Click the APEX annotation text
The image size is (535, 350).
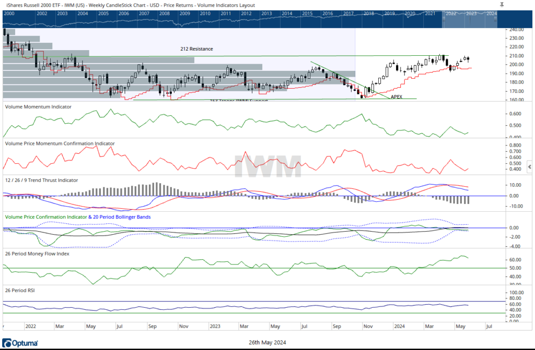(x=397, y=97)
